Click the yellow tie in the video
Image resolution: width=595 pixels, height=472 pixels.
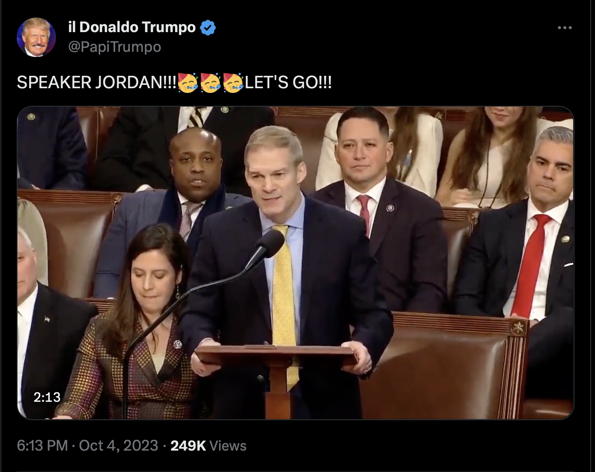coord(285,300)
